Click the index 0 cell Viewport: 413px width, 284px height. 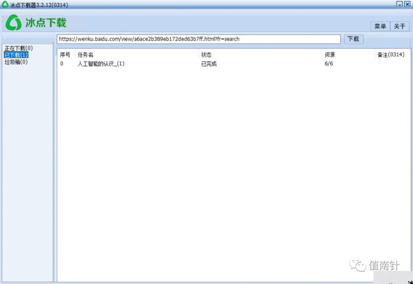[62, 64]
